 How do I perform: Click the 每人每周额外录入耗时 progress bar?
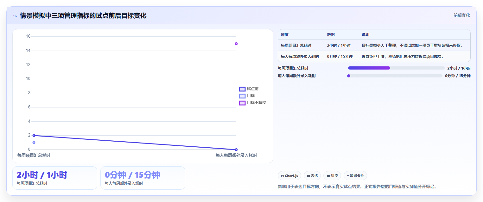[395, 76]
